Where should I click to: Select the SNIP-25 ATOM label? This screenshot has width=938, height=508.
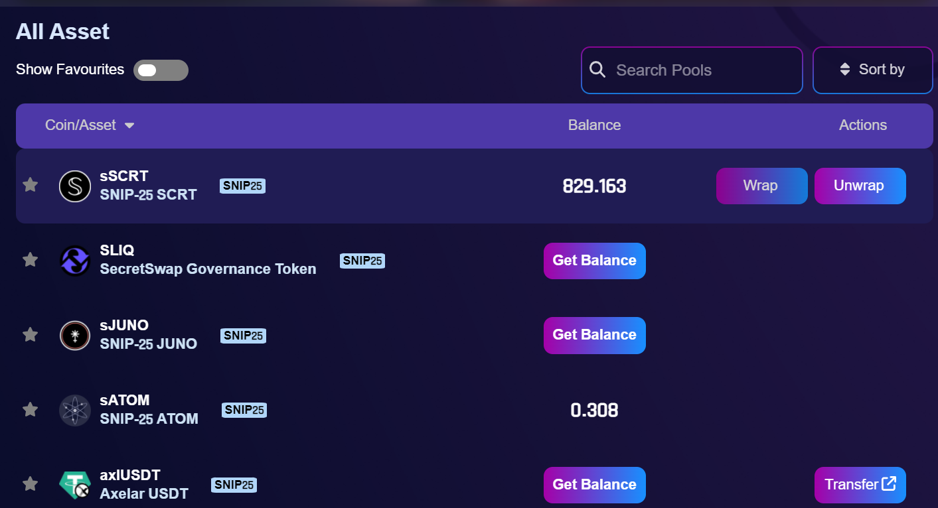[x=149, y=419]
